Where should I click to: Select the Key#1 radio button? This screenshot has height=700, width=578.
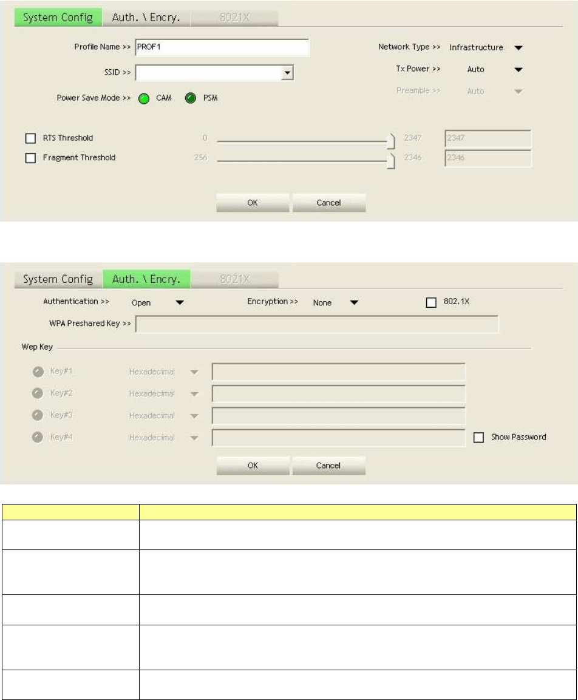pyautogui.click(x=38, y=372)
